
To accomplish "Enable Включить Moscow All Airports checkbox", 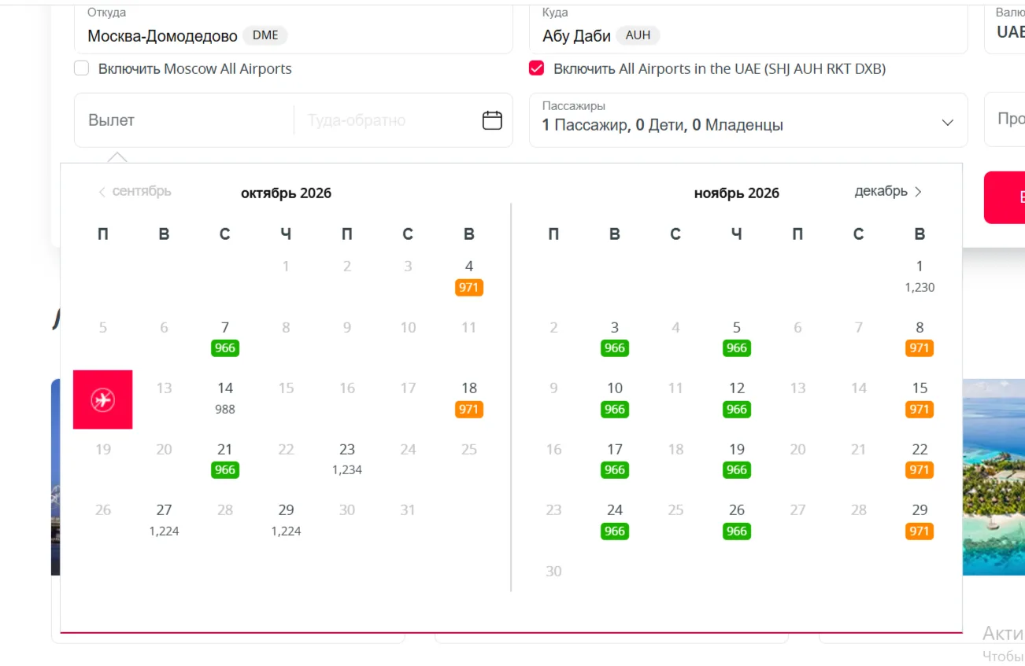I will pyautogui.click(x=81, y=68).
